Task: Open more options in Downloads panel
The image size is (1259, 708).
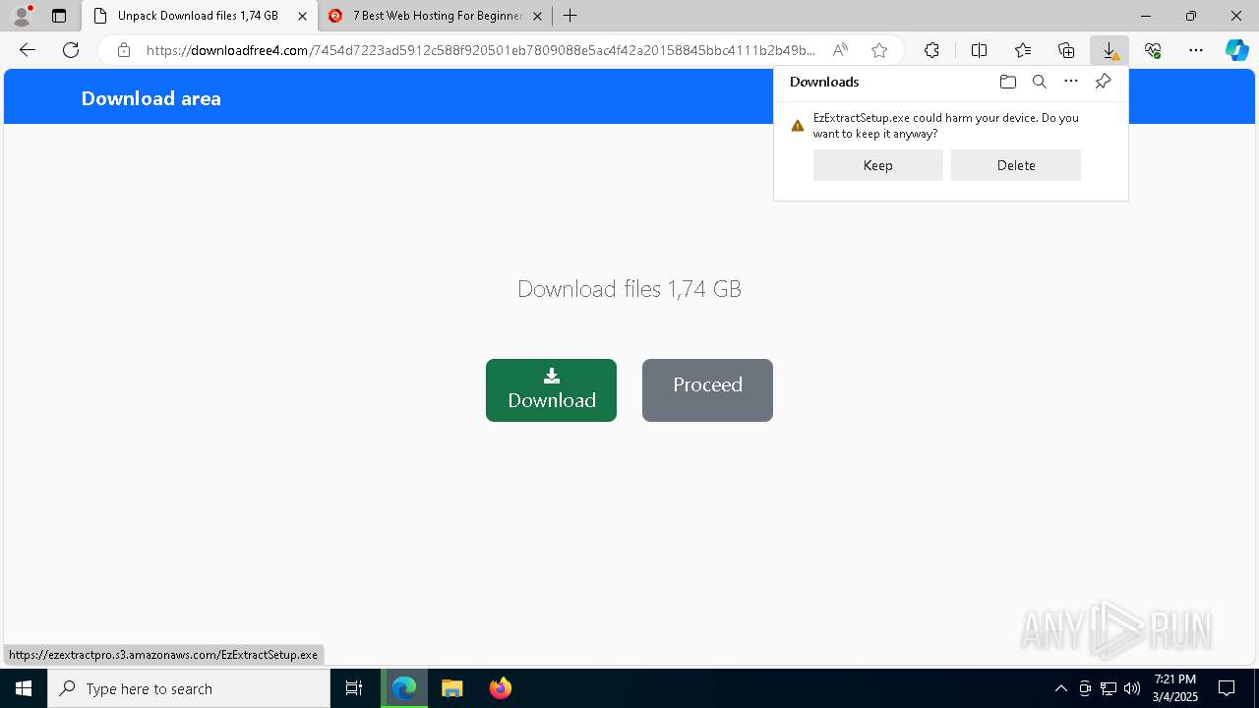Action: [1071, 82]
